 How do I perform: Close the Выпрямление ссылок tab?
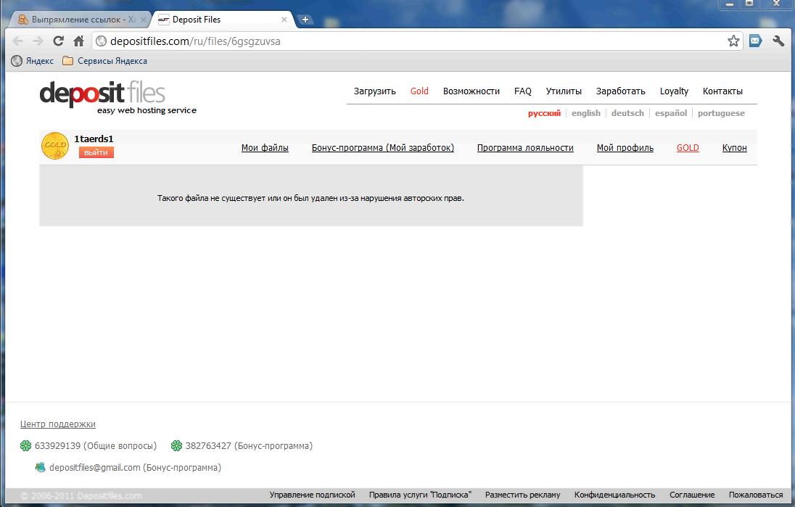coord(143,20)
